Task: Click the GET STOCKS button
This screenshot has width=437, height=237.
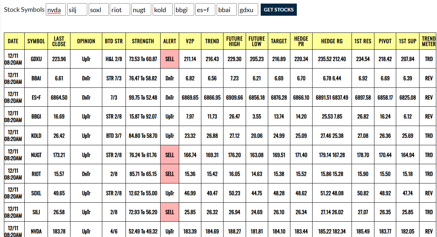Action: [279, 10]
